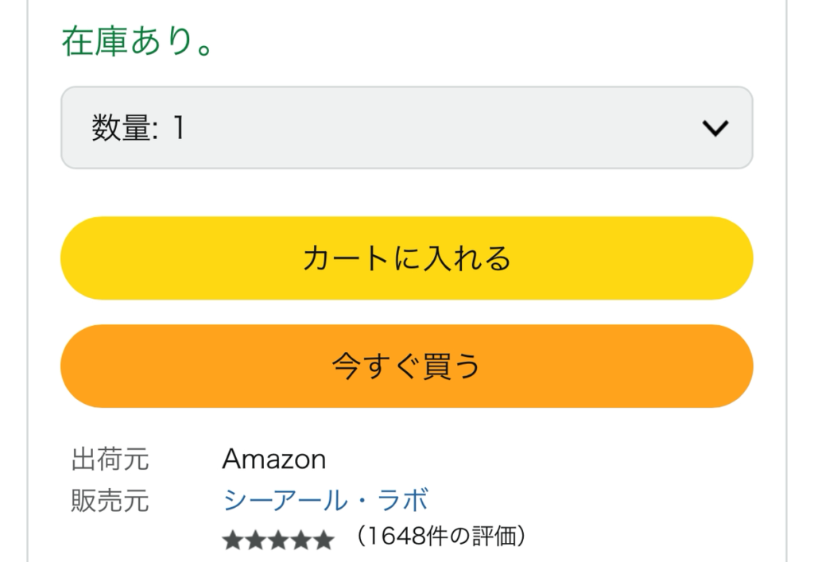
Task: Click the 販売元 label
Action: 110,501
